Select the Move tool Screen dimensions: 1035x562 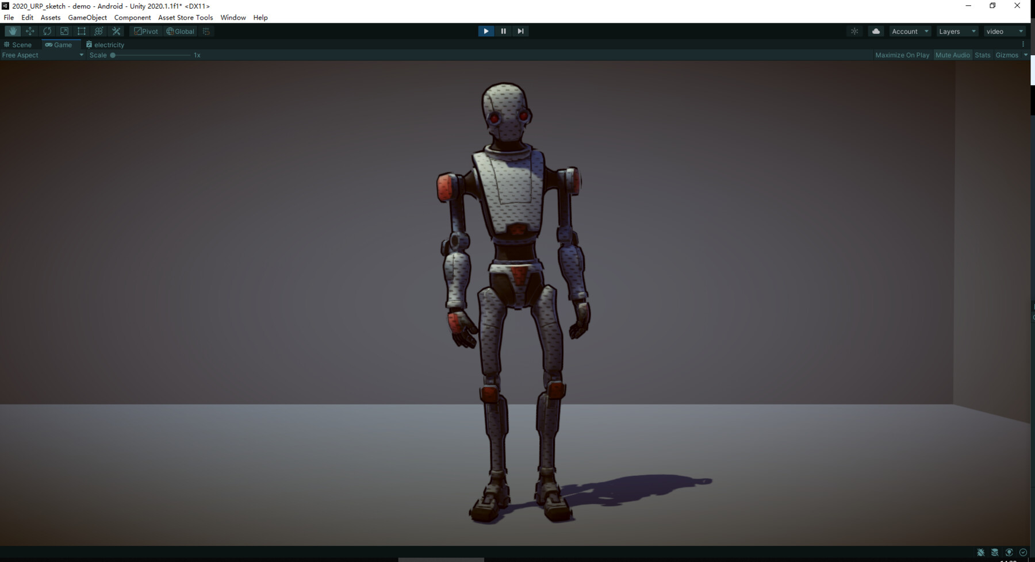pyautogui.click(x=29, y=31)
